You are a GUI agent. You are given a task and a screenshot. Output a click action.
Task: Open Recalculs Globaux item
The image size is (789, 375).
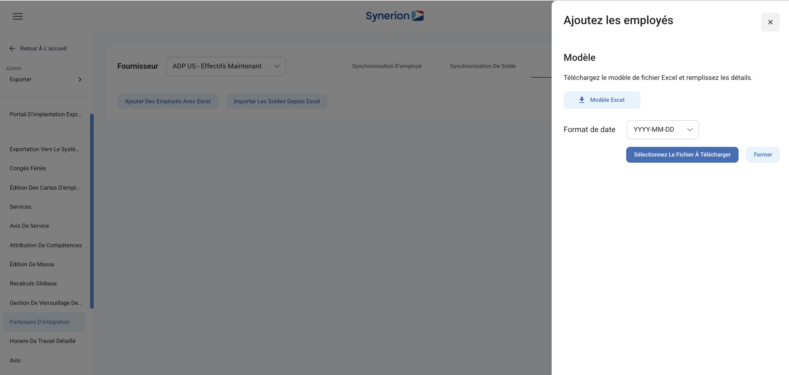(33, 284)
